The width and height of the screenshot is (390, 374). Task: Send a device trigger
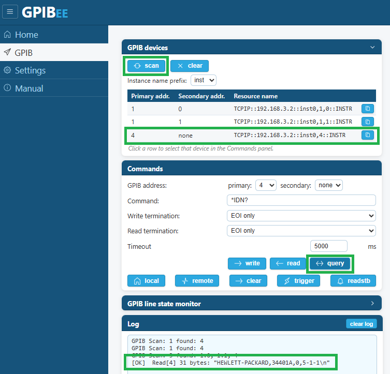(x=298, y=280)
